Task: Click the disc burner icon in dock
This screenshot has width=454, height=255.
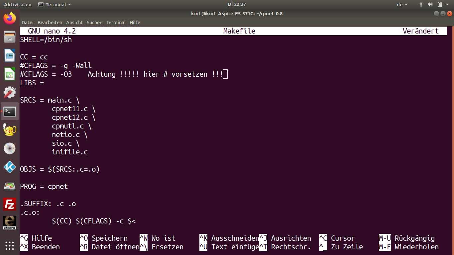Action: coord(10,148)
